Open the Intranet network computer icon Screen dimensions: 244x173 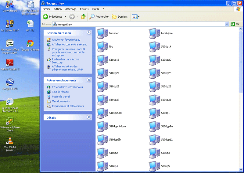102,33
